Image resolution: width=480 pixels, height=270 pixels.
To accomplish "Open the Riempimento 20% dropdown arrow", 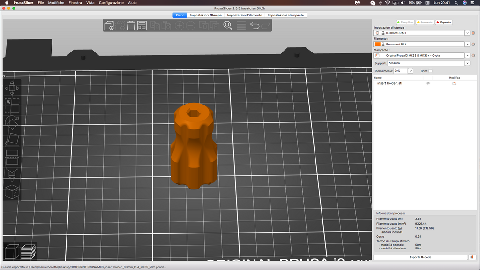I will coord(411,71).
